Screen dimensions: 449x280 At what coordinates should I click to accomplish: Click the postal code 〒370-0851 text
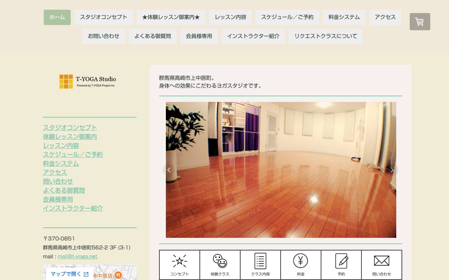click(x=59, y=239)
